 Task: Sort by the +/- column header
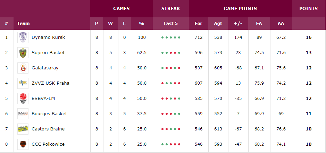click(x=238, y=24)
